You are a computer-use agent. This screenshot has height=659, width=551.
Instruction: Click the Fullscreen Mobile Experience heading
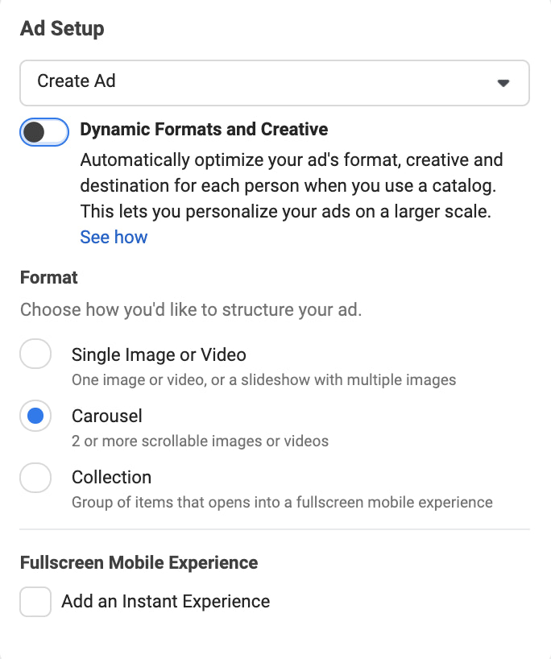point(139,562)
